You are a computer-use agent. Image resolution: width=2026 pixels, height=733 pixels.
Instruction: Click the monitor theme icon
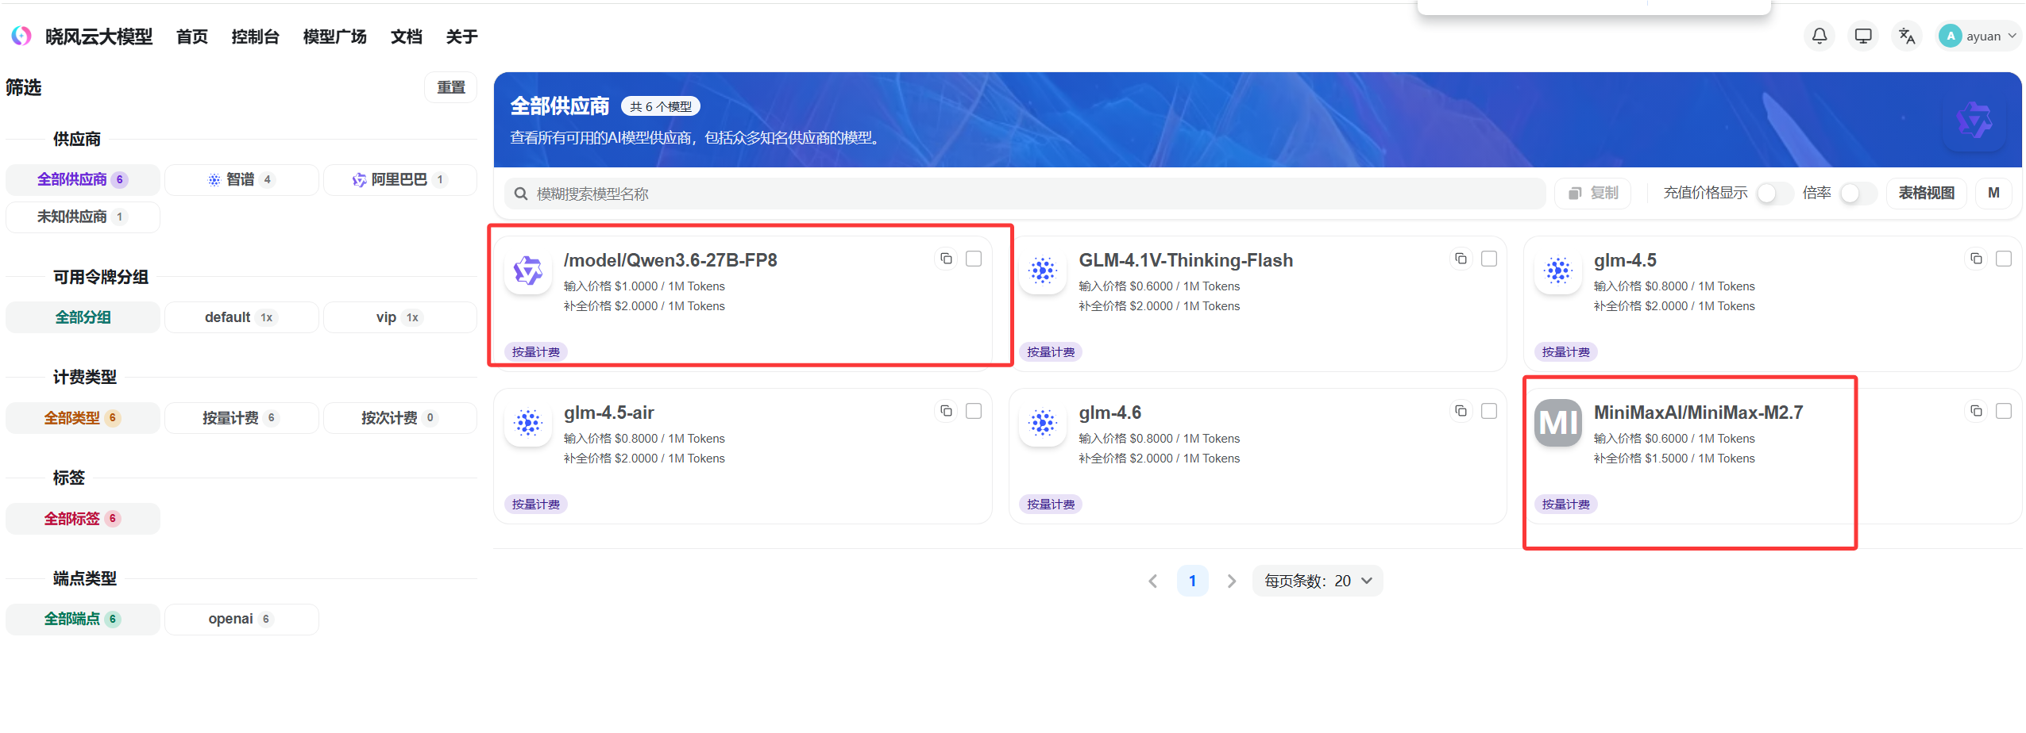pyautogui.click(x=1862, y=36)
